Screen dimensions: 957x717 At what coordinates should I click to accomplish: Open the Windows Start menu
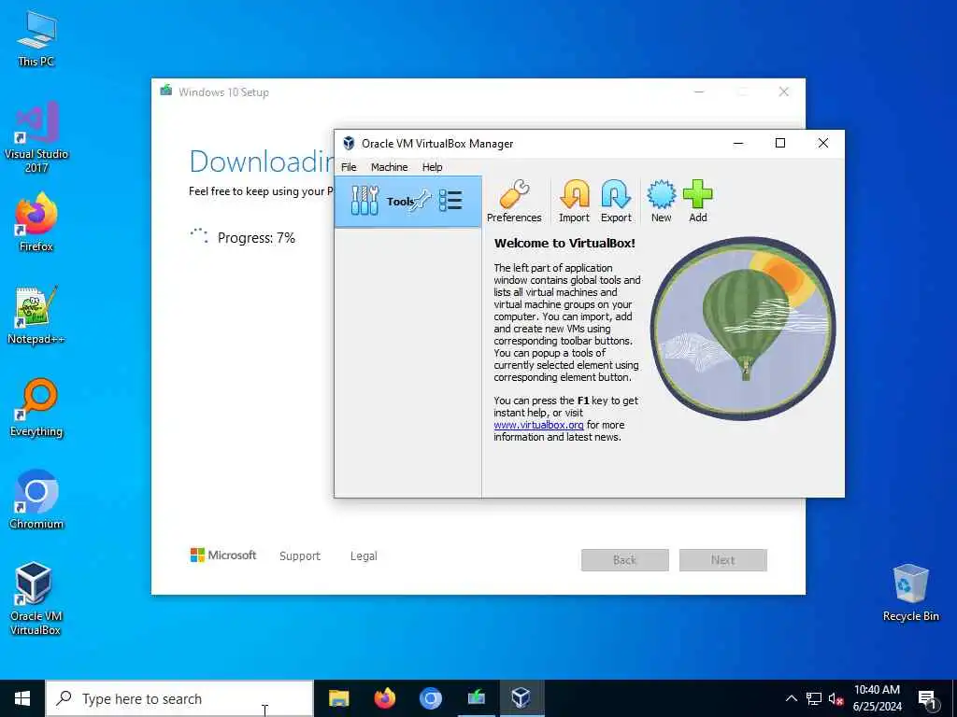pyautogui.click(x=22, y=698)
